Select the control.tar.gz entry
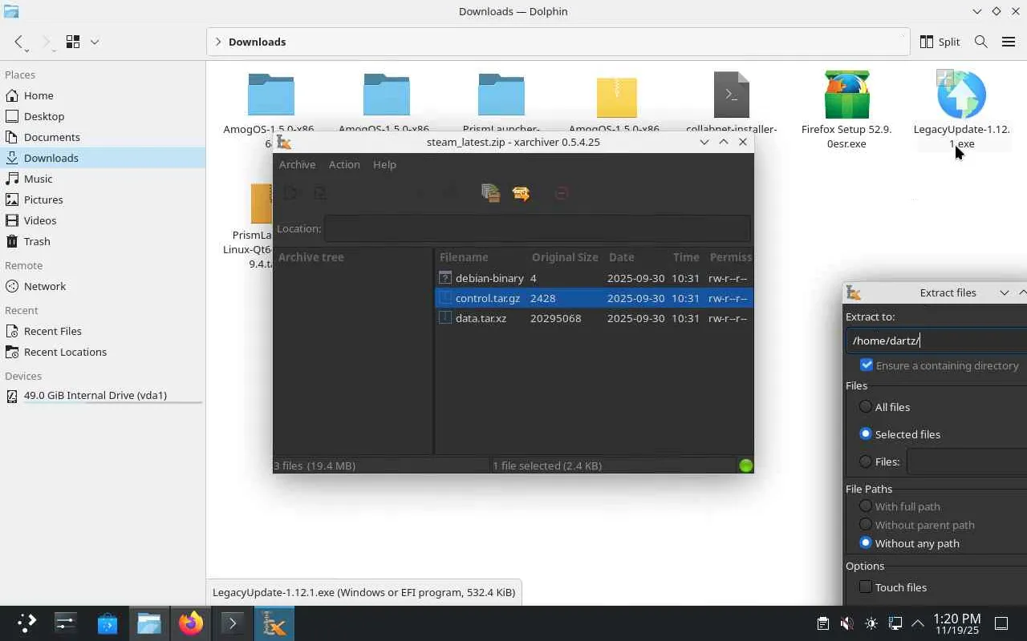This screenshot has height=641, width=1027. point(594,298)
